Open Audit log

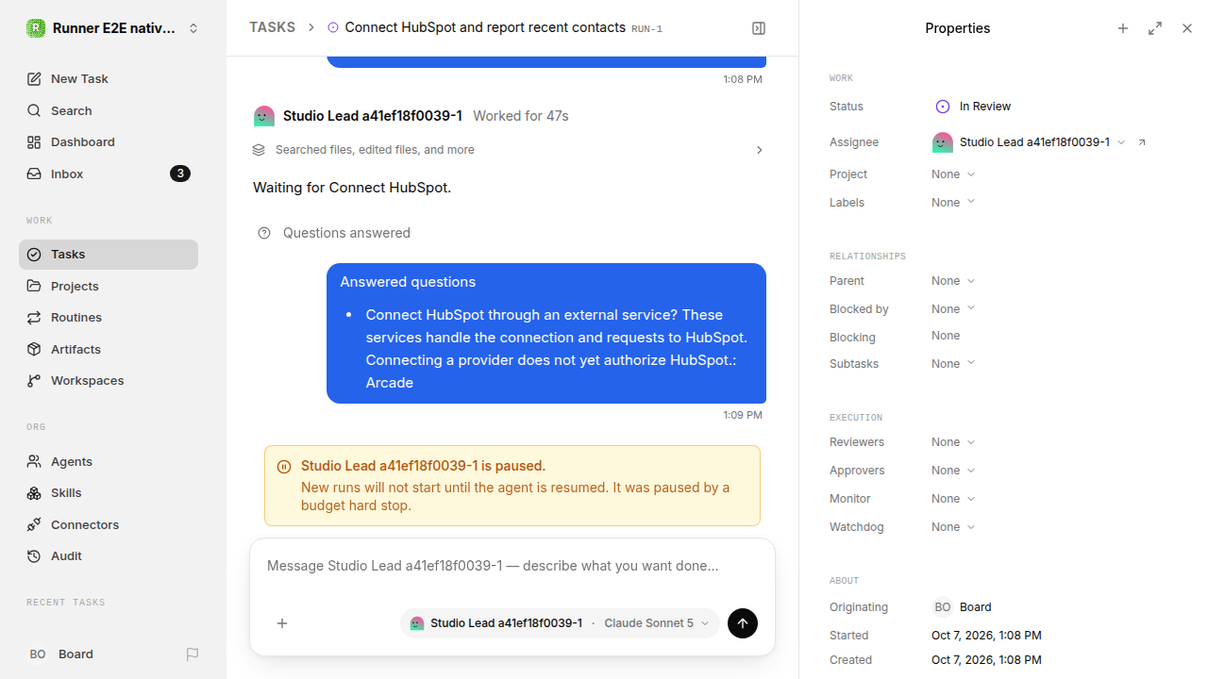coord(109,555)
